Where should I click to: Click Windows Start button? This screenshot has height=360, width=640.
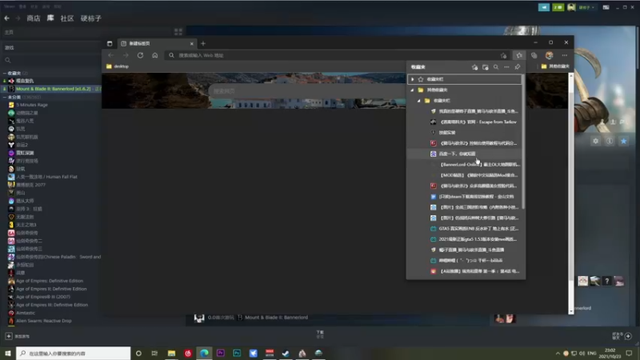point(8,353)
